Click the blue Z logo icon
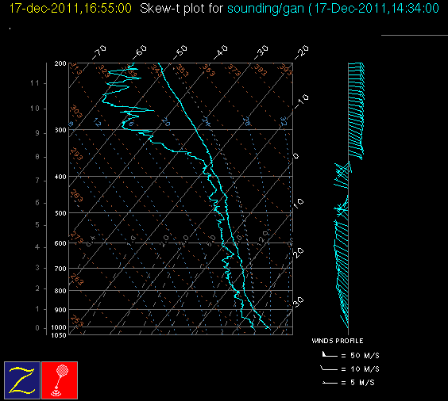The image size is (448, 401). point(22,380)
